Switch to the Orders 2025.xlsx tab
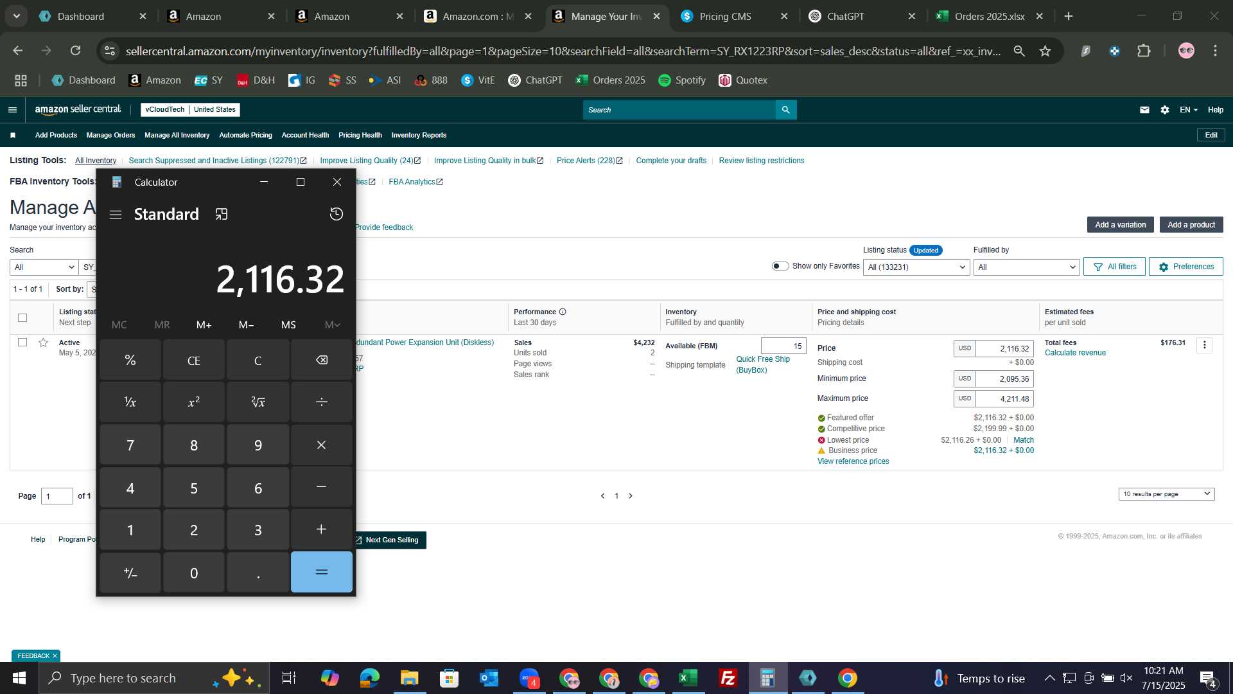The image size is (1233, 694). click(989, 17)
